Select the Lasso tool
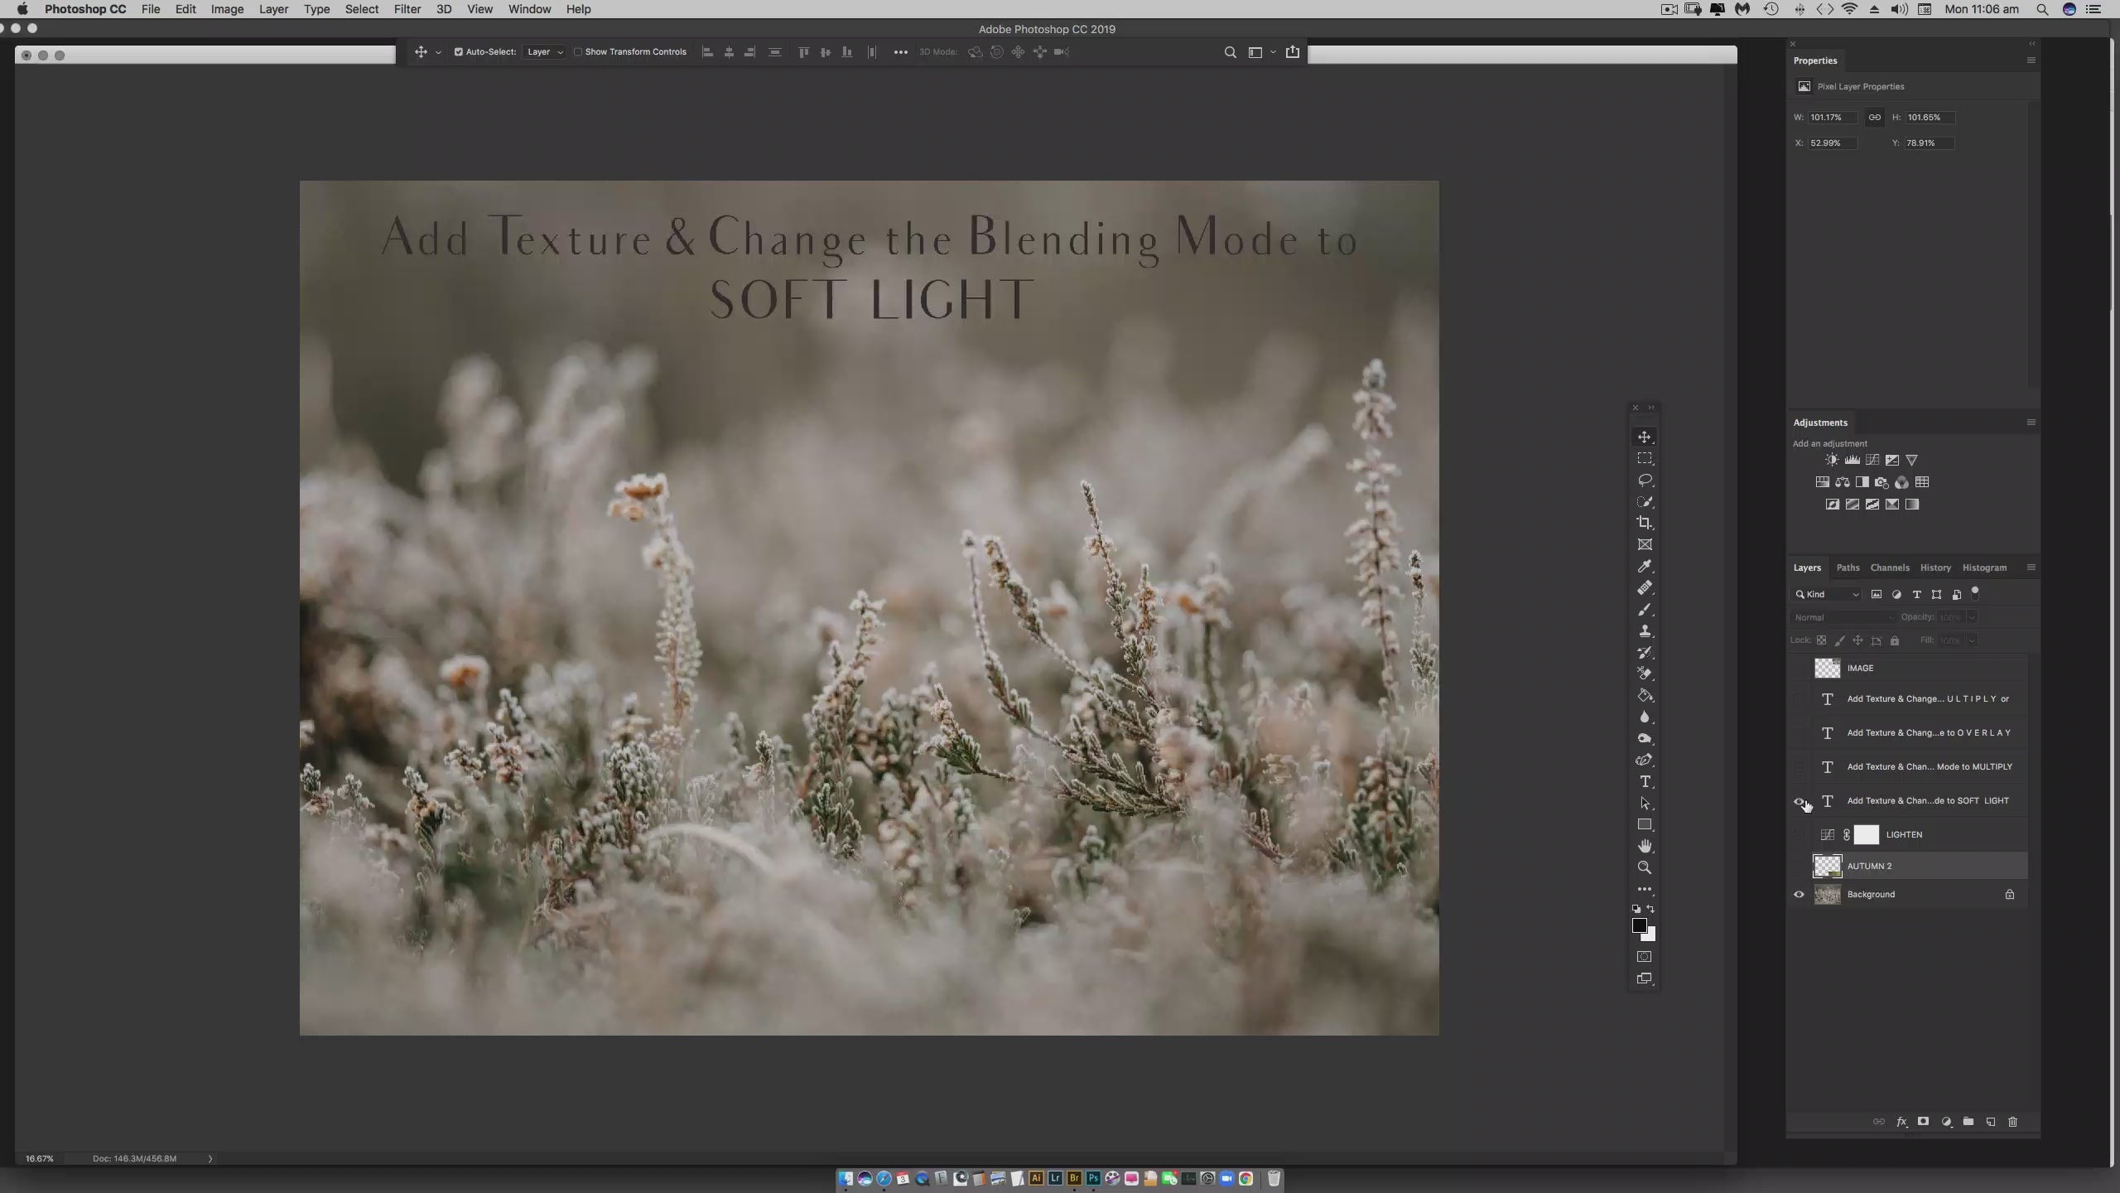2120x1193 pixels. (1645, 480)
